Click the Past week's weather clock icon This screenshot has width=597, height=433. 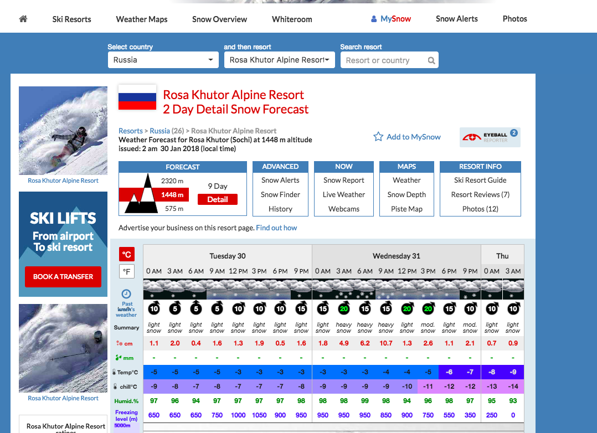[x=126, y=294]
